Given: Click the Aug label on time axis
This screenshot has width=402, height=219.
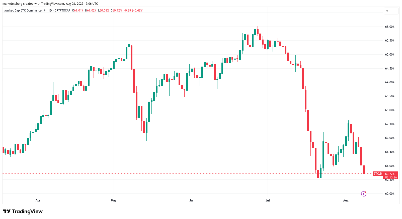Looking at the screenshot, I should tap(346, 200).
